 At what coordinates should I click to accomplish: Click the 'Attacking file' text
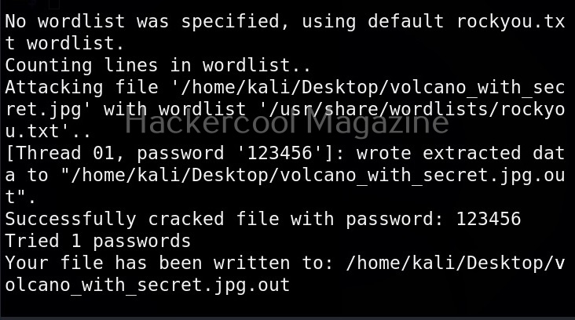tap(82, 87)
